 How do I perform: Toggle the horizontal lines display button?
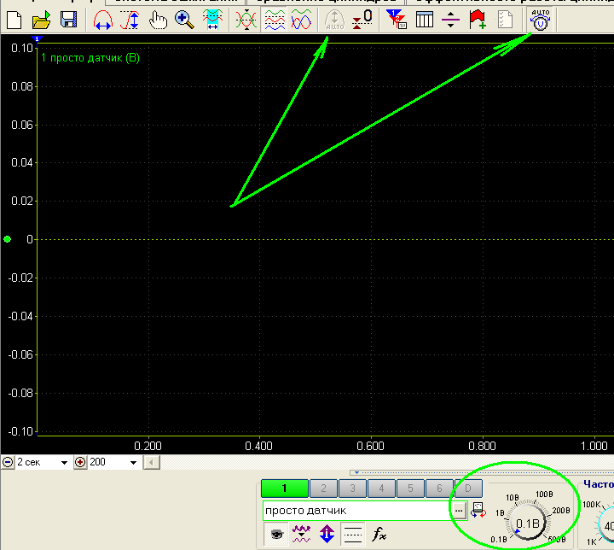point(353,535)
